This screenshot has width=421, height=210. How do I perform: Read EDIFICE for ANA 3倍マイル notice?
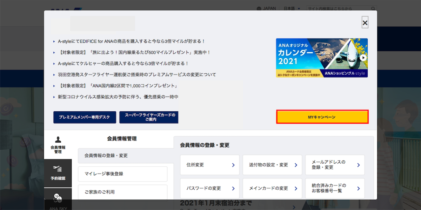tap(131, 41)
